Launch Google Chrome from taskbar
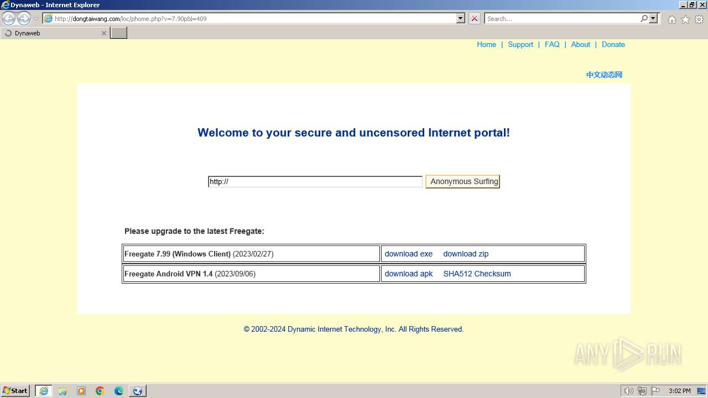The width and height of the screenshot is (708, 398). pyautogui.click(x=100, y=391)
